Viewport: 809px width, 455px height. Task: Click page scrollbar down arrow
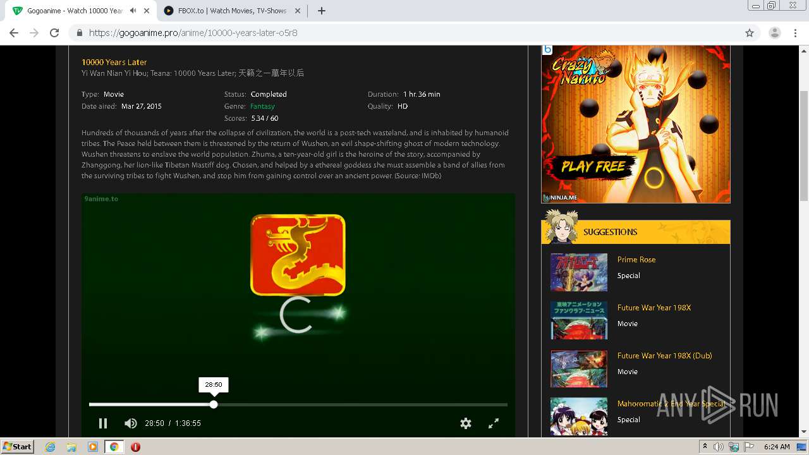(804, 432)
